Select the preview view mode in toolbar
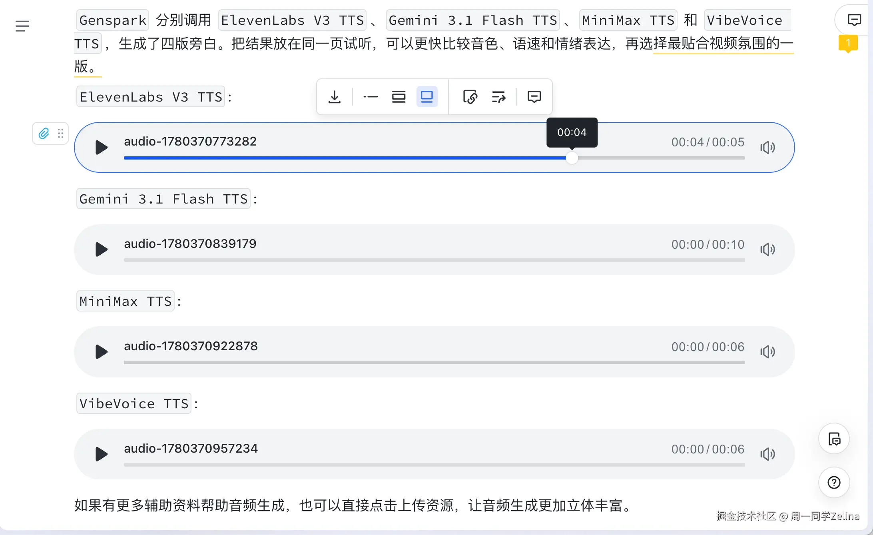The image size is (873, 535). pyautogui.click(x=427, y=97)
